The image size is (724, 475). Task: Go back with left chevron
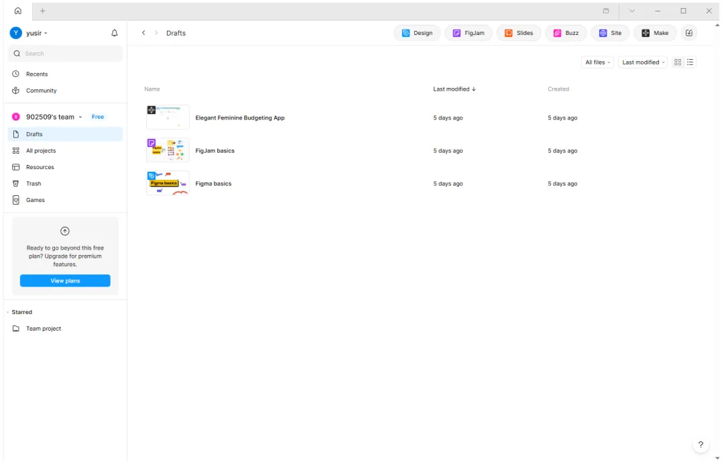(x=143, y=33)
